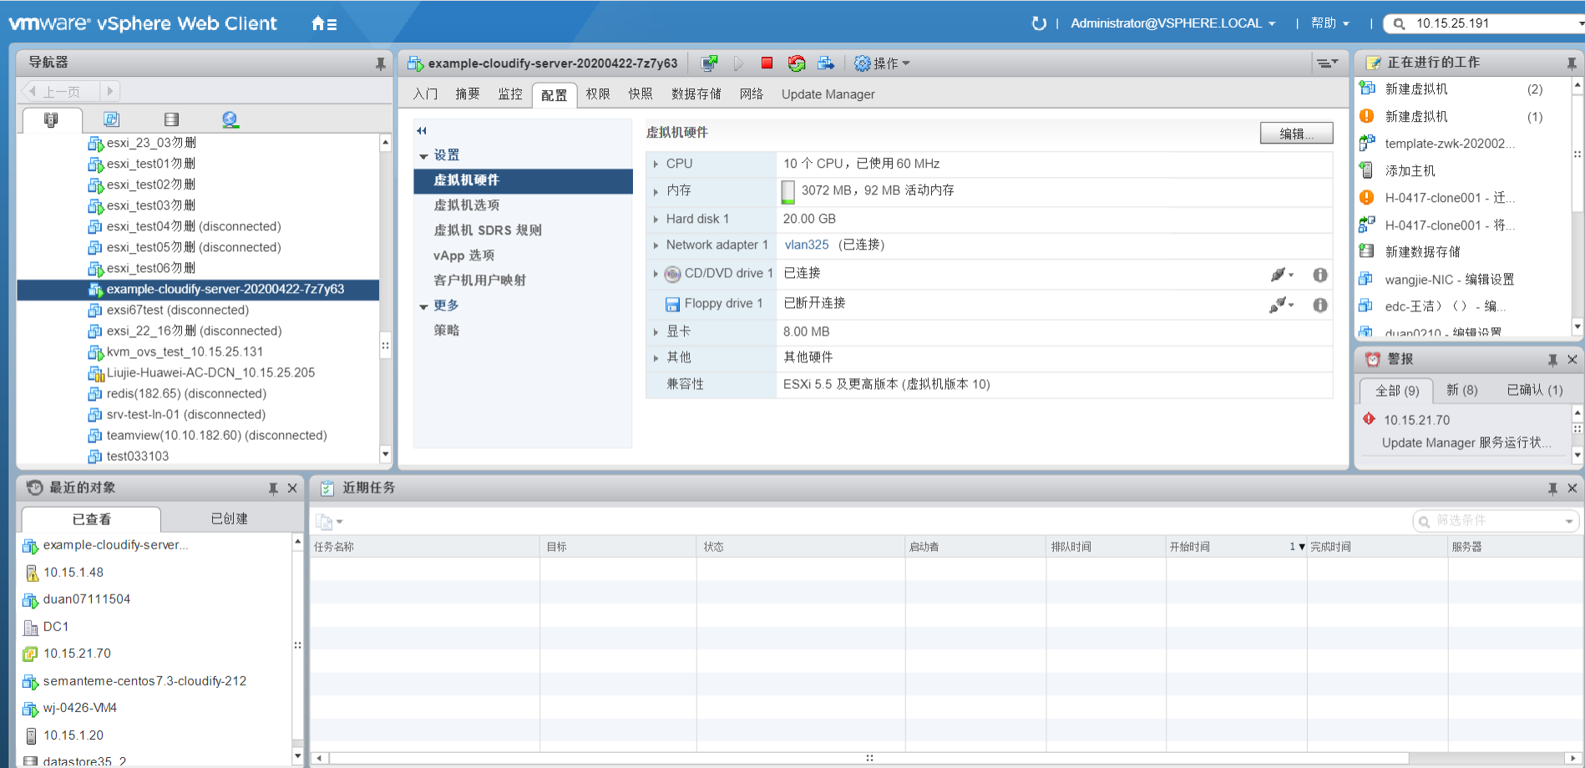
Task: Switch to the 摘要 tab
Action: [x=468, y=94]
